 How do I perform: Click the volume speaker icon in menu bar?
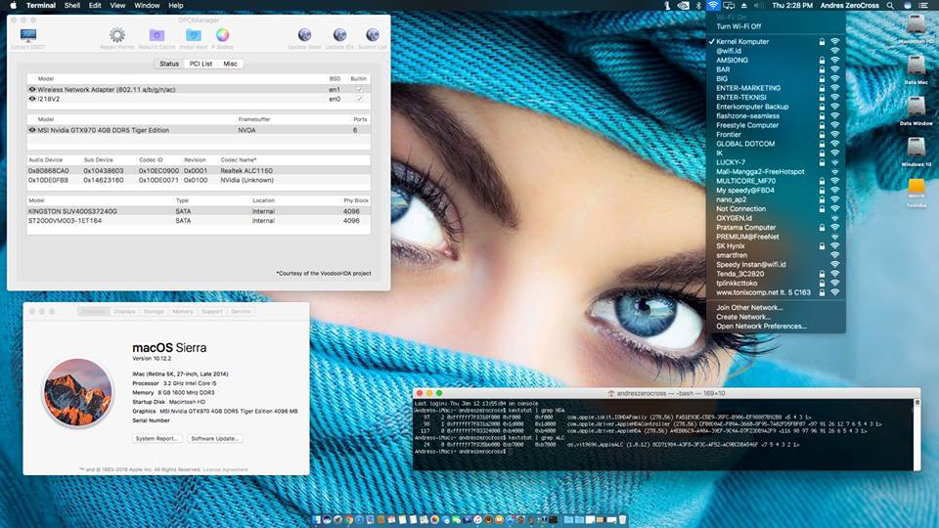(x=758, y=6)
